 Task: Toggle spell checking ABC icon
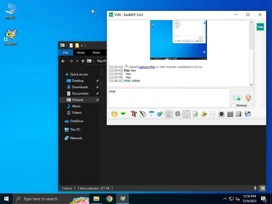point(169,114)
